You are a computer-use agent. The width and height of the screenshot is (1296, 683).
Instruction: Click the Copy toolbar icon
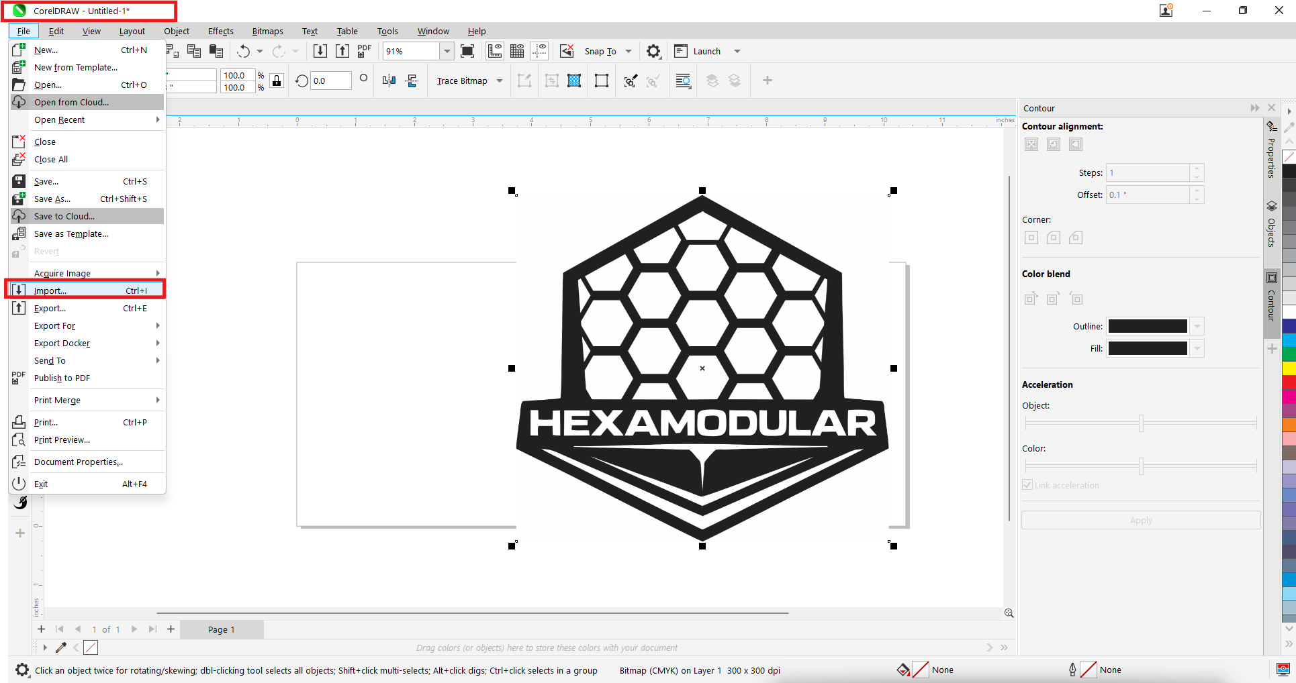(194, 51)
